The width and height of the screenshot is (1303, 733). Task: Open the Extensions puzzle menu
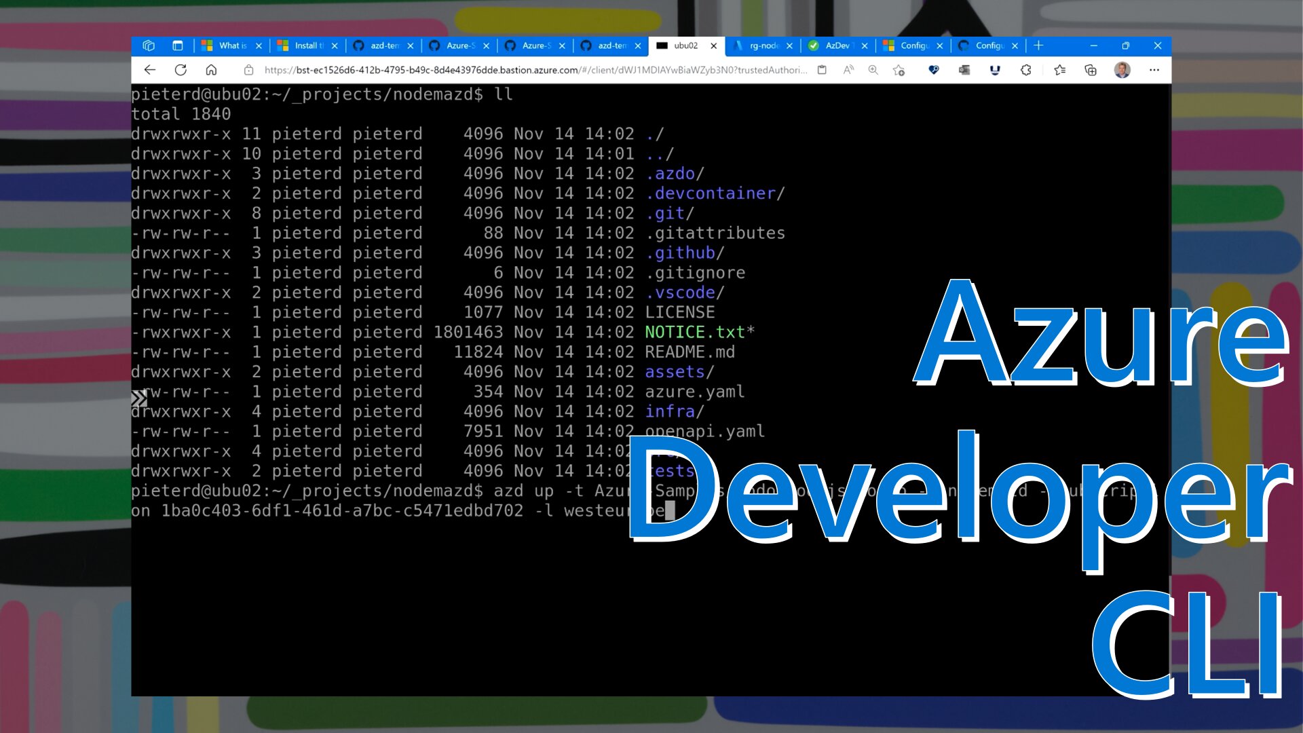[1024, 70]
